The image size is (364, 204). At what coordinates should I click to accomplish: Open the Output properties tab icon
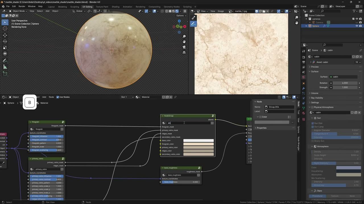304,62
